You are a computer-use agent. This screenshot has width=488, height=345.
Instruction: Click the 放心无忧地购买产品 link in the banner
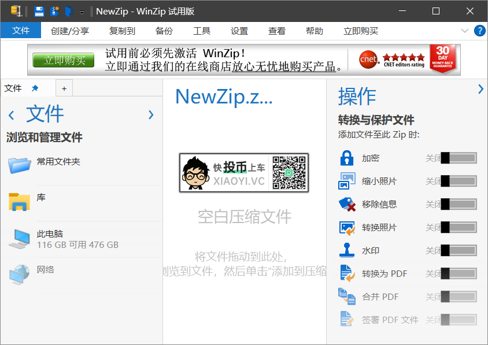(283, 66)
